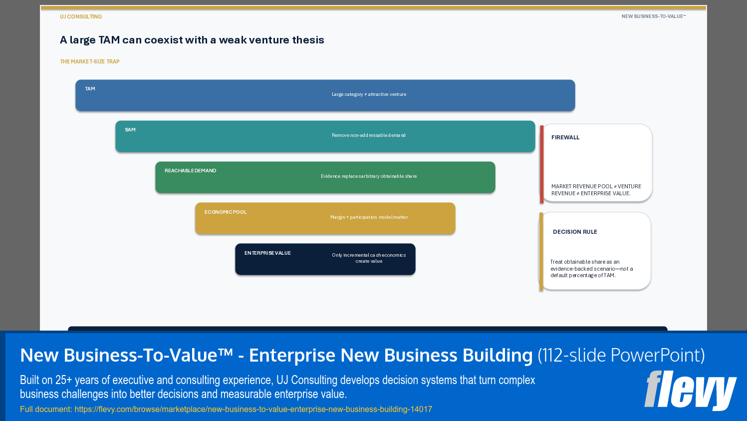Click the "REACHABLE DEMAND" label
747x421 pixels.
point(191,171)
